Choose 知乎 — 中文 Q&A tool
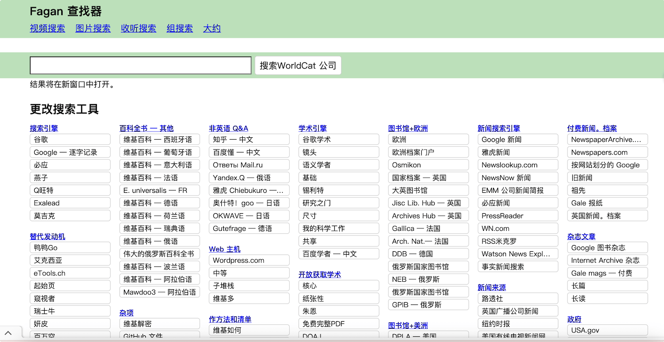 coord(249,140)
